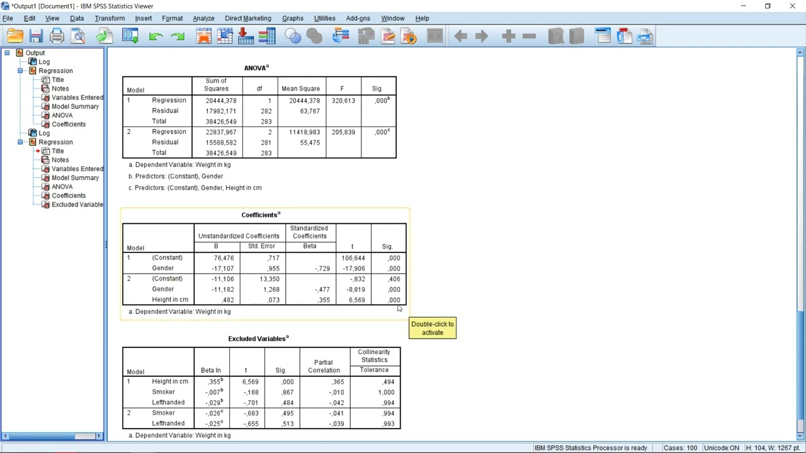Click the Expand plus outline icon

pos(508,36)
